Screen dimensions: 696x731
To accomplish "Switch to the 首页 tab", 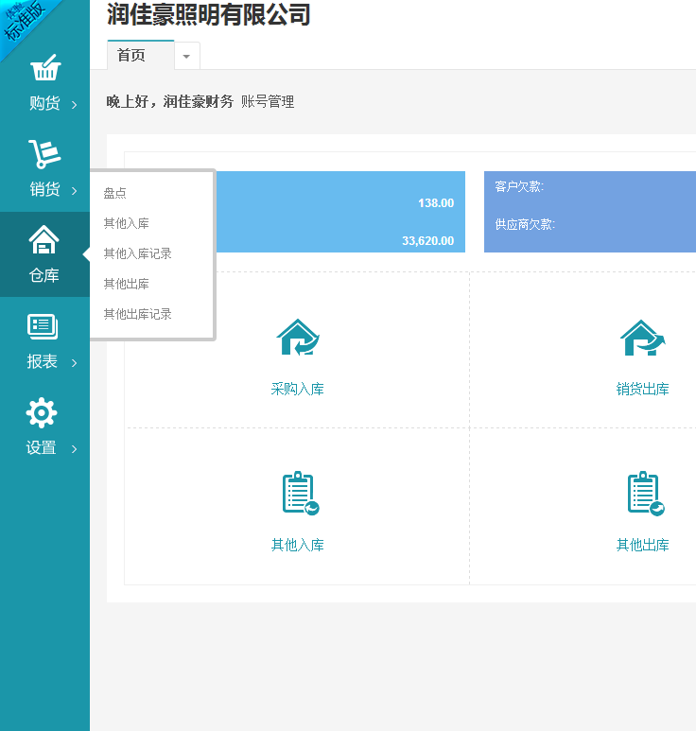I will pyautogui.click(x=140, y=55).
